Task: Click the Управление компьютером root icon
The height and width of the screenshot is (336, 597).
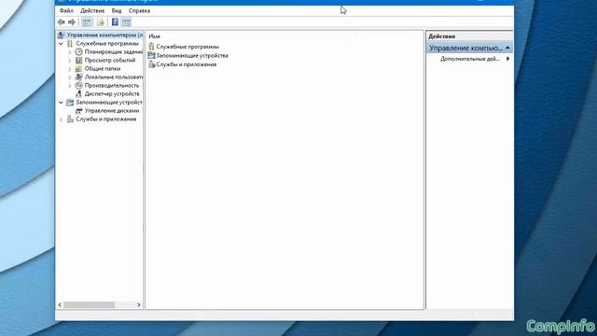Action: pos(61,35)
